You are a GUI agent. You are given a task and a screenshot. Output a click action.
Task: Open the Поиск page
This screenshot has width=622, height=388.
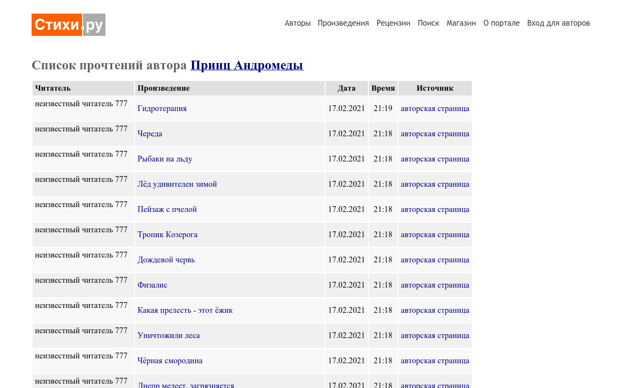pyautogui.click(x=429, y=23)
